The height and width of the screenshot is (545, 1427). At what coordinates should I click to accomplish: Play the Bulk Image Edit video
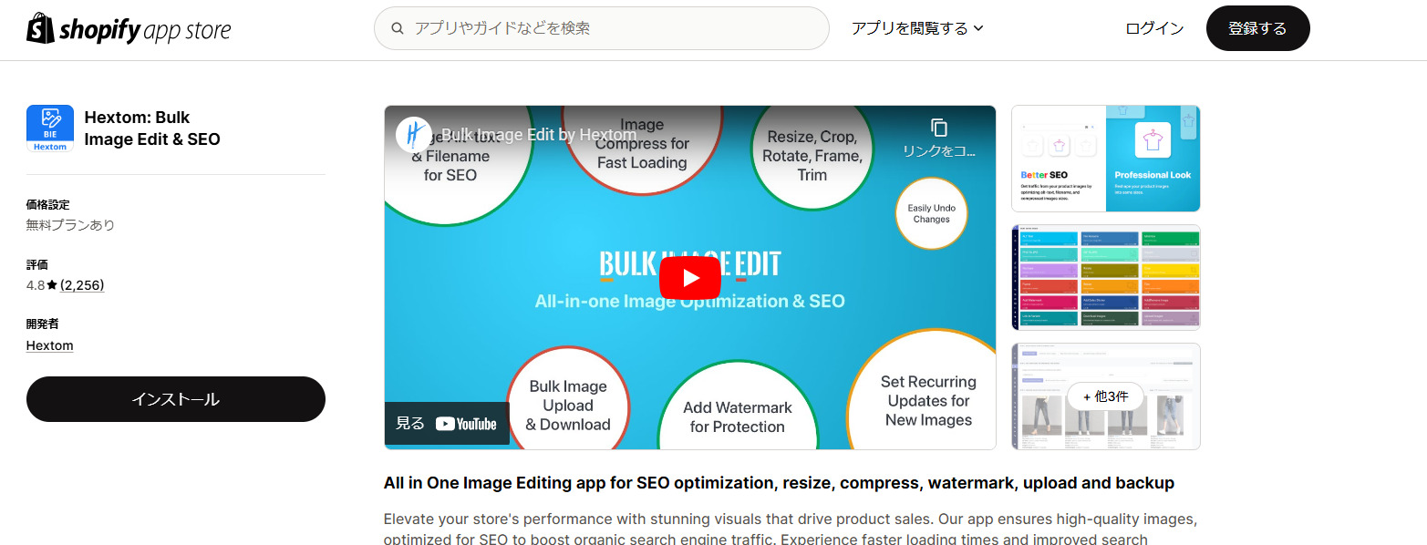[x=689, y=278]
